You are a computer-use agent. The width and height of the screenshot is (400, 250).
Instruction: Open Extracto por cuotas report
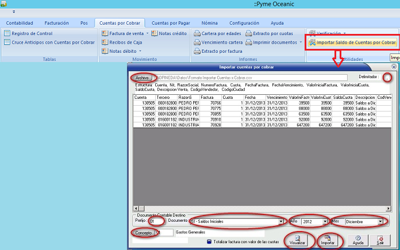coord(268,33)
